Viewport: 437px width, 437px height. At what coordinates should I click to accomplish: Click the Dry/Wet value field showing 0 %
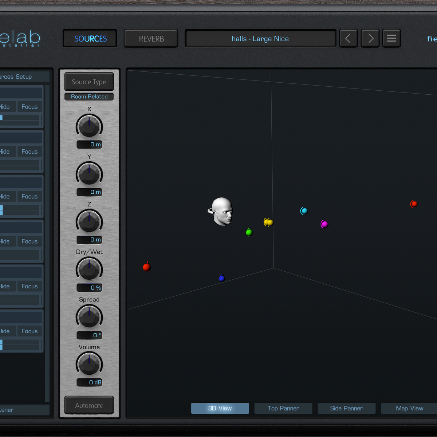[89, 288]
